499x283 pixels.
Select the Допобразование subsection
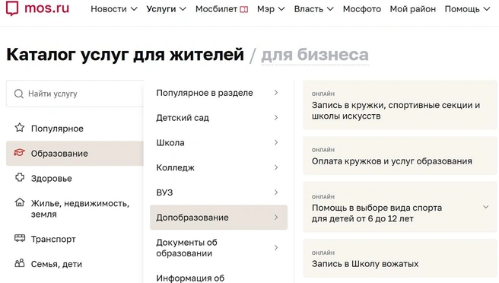[x=218, y=217]
